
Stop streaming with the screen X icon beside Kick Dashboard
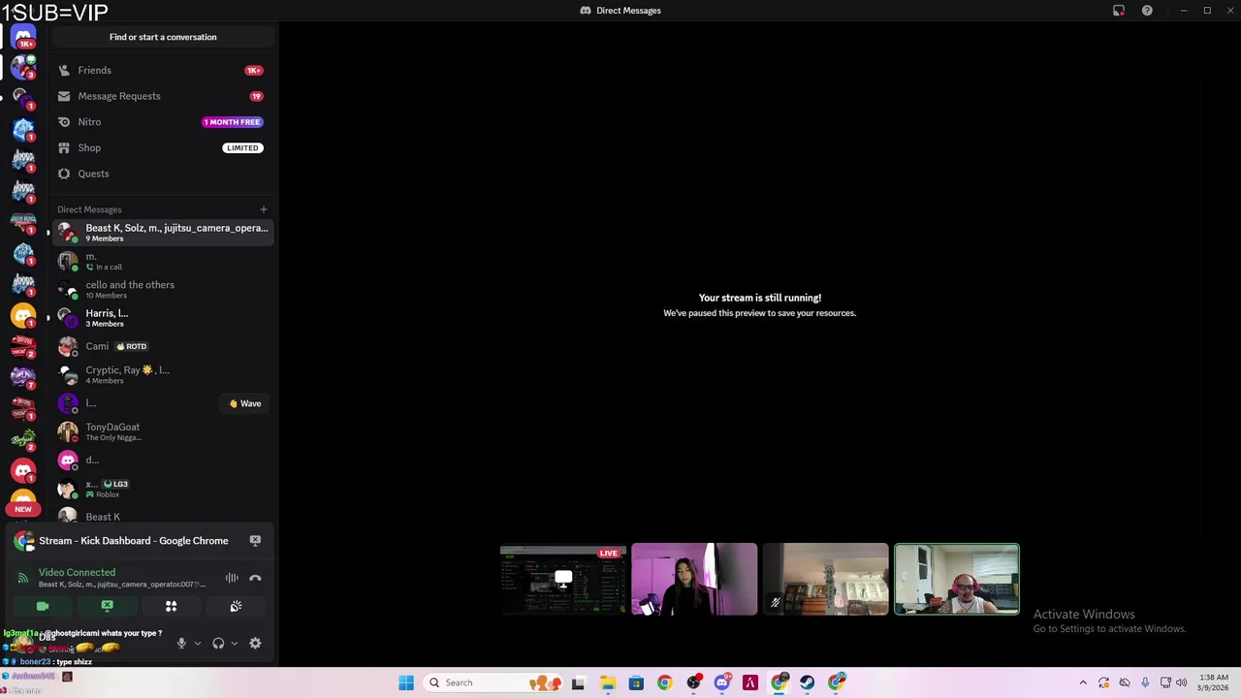click(255, 541)
